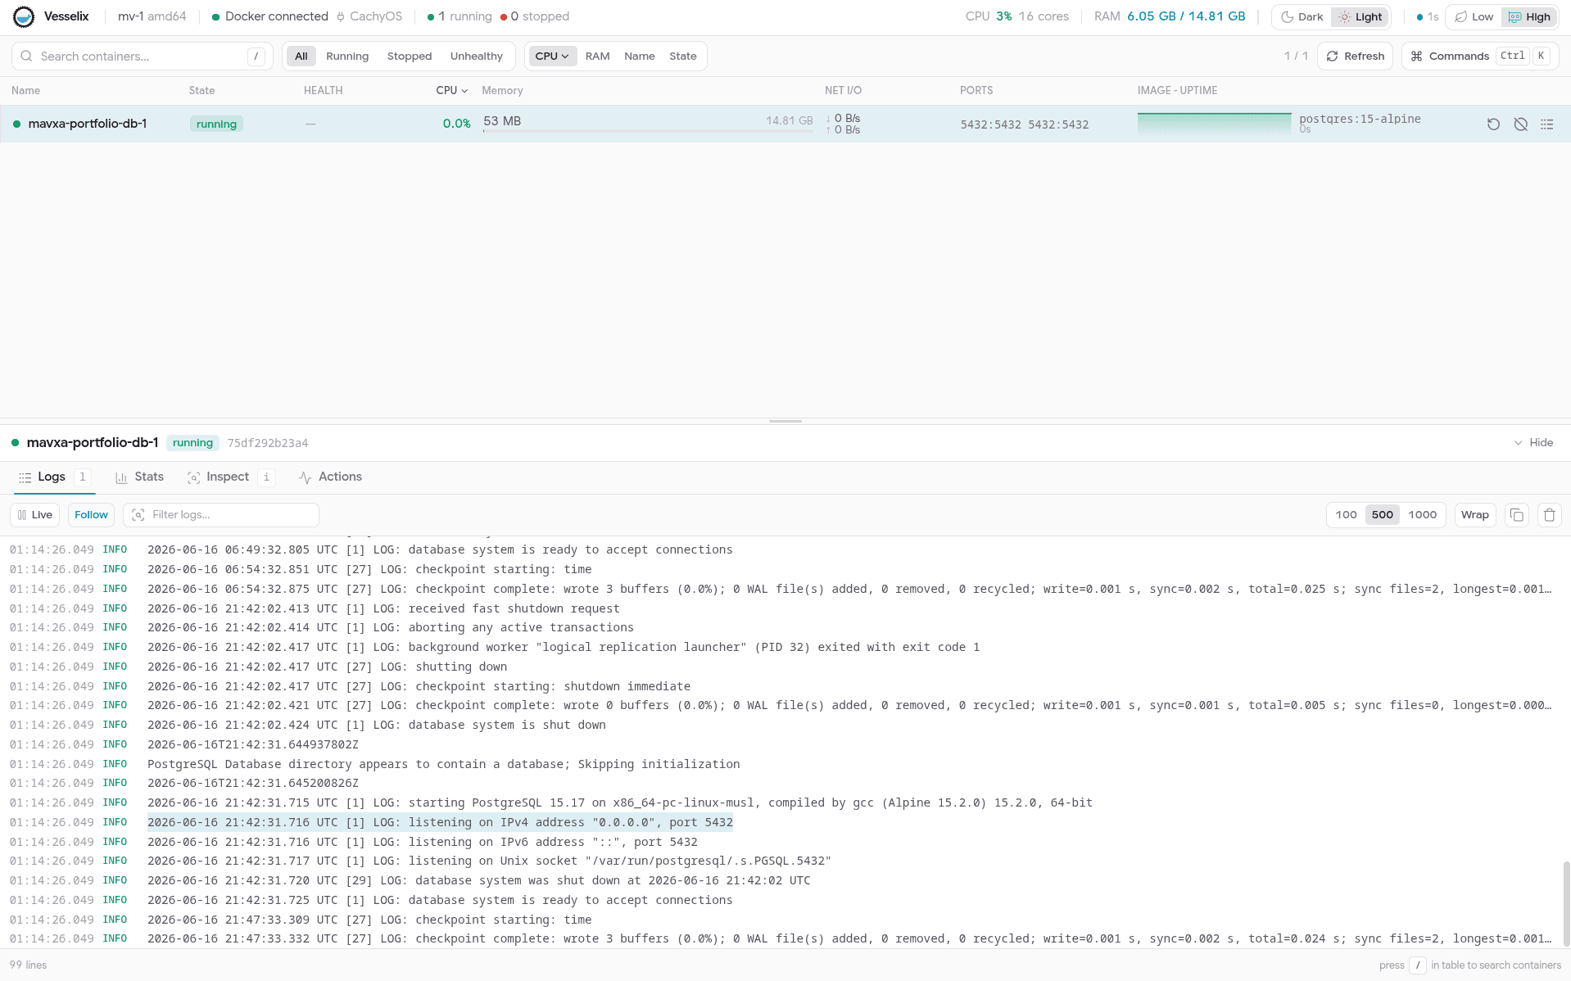Click the Refresh button
The image size is (1571, 981).
pos(1355,57)
